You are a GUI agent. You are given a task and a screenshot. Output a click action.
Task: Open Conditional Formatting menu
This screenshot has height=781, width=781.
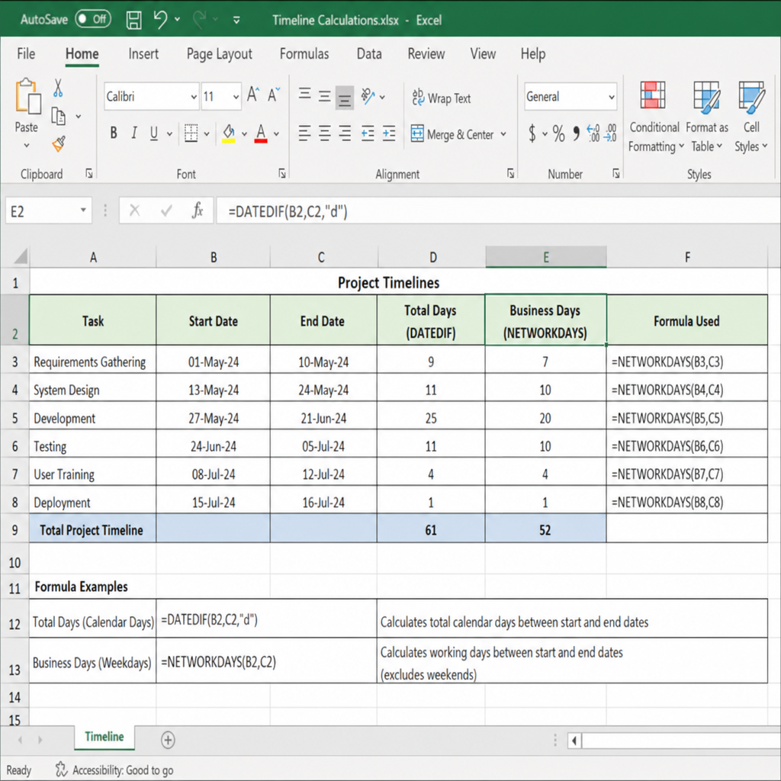point(654,117)
